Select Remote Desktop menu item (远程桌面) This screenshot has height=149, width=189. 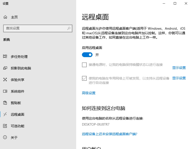tap(17, 114)
